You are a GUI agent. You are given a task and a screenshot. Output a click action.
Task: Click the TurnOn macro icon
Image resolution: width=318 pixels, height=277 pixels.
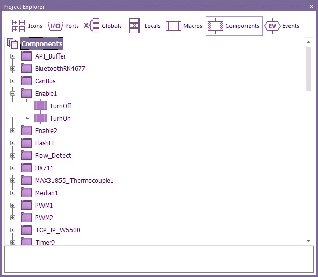click(40, 119)
